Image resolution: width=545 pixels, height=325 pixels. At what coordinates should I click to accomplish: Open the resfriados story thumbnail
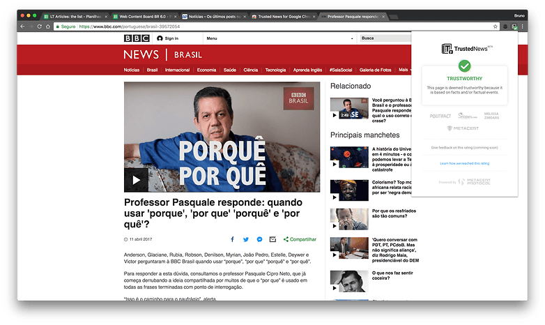pos(349,219)
